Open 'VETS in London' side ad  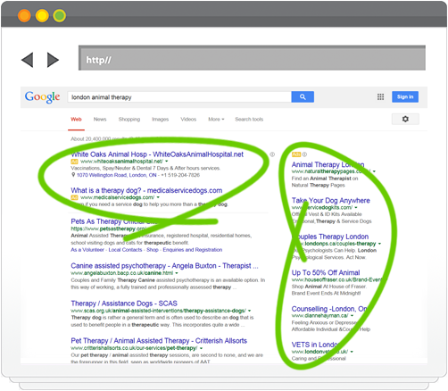pos(315,345)
